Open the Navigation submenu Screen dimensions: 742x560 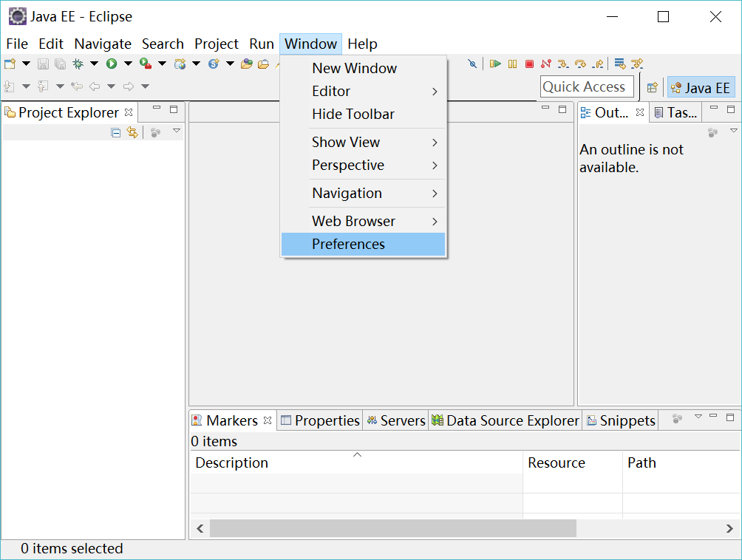coord(364,193)
